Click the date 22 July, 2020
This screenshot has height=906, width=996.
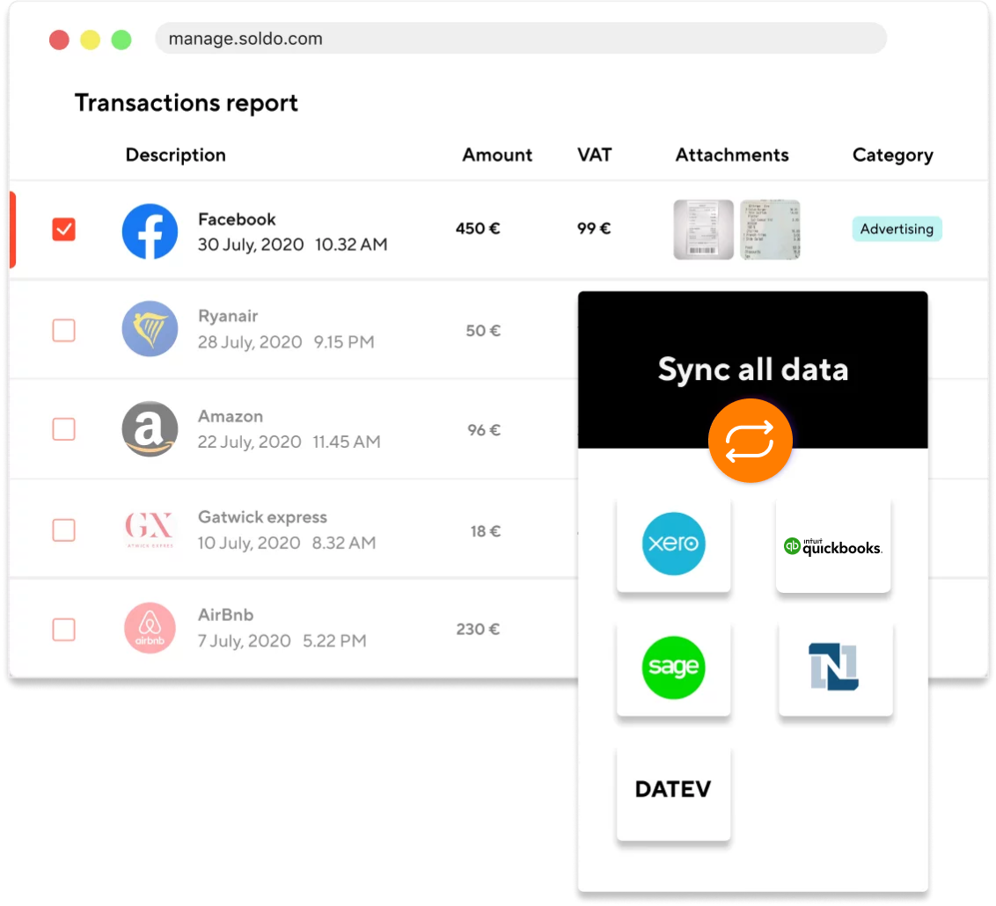point(250,442)
